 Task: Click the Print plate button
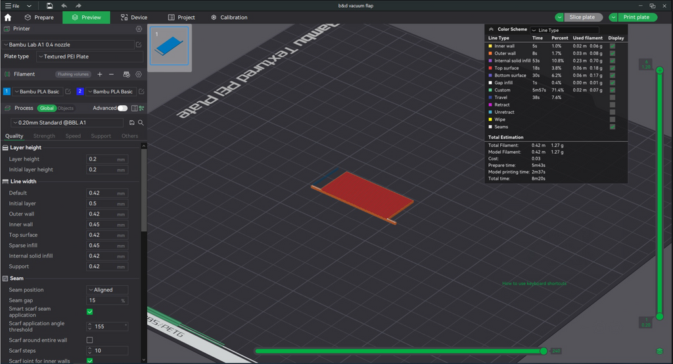[636, 17]
